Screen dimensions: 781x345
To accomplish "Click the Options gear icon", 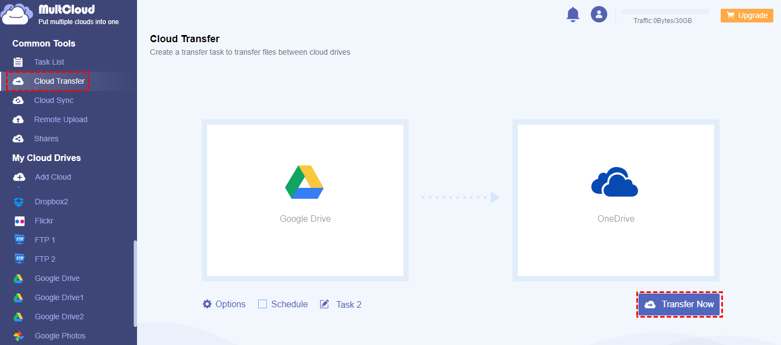I will pyautogui.click(x=207, y=304).
